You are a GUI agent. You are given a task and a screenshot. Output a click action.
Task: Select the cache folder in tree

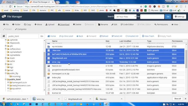[12, 61]
